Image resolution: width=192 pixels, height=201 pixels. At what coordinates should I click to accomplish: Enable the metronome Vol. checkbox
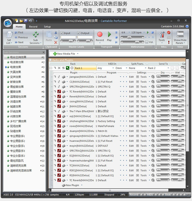pyautogui.click(x=147, y=42)
